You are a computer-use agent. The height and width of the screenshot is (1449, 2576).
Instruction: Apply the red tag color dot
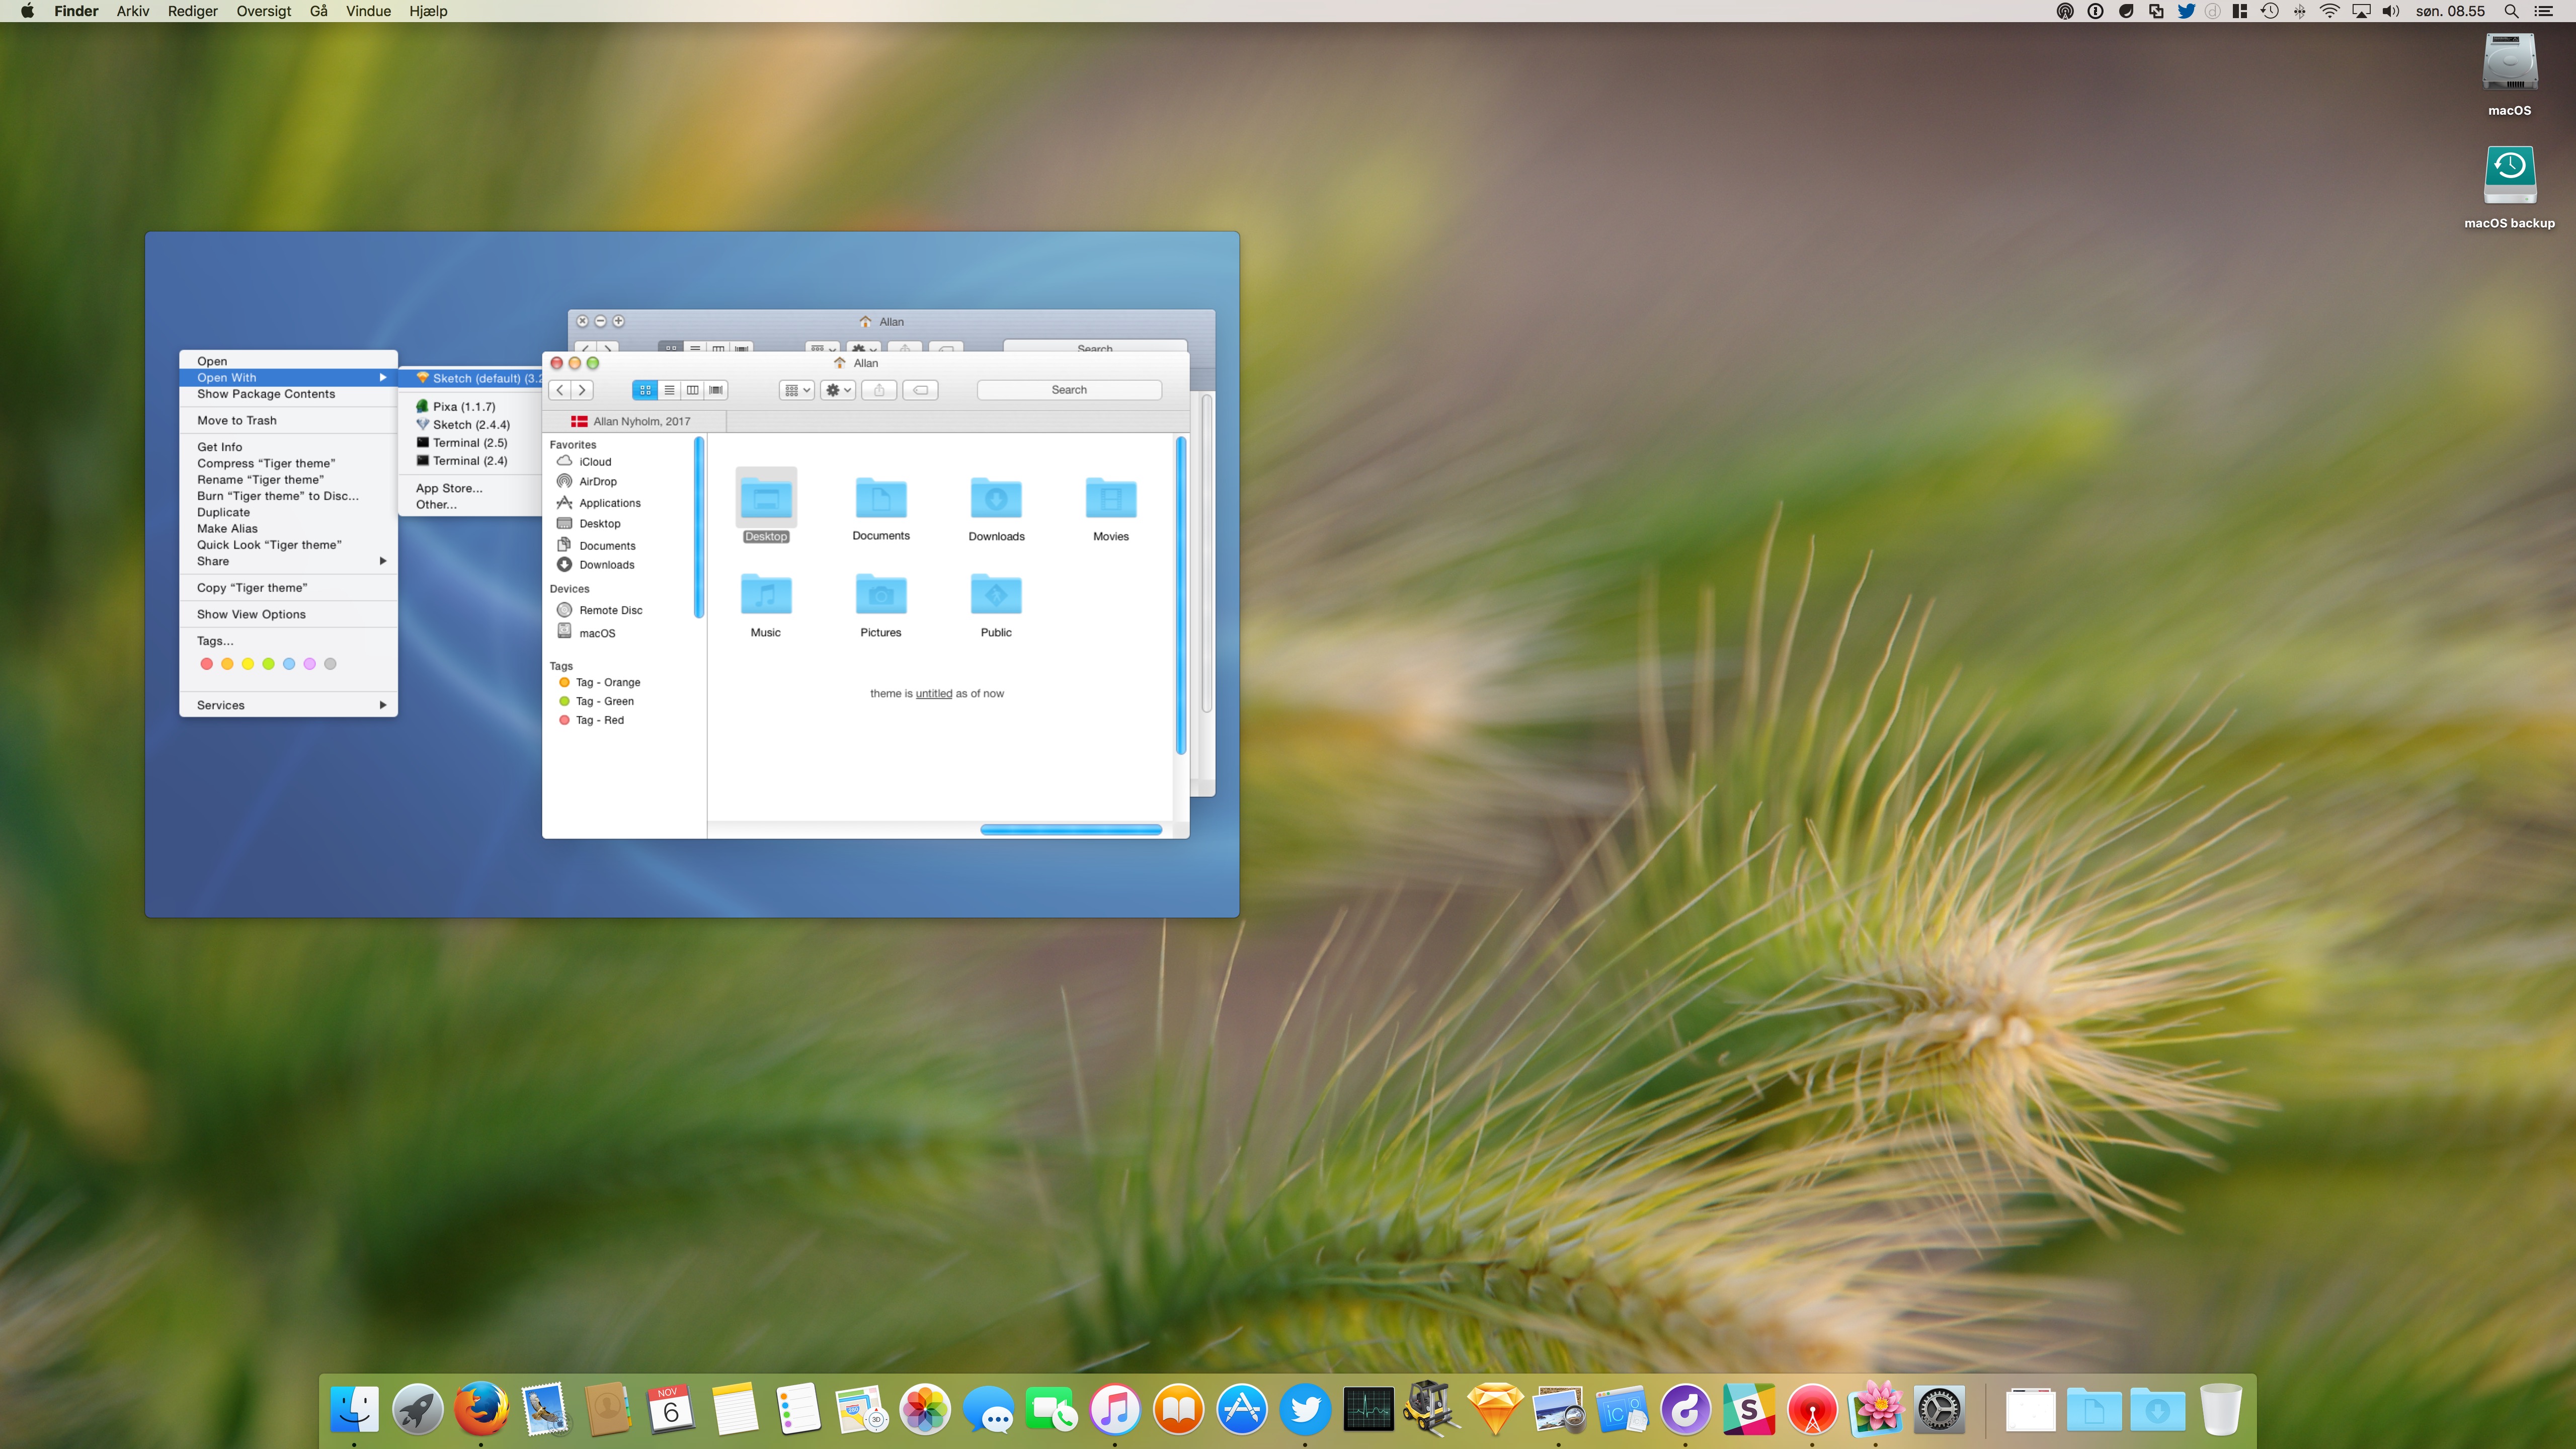point(206,664)
